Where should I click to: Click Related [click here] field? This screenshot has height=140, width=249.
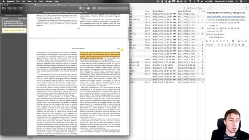[219, 34]
